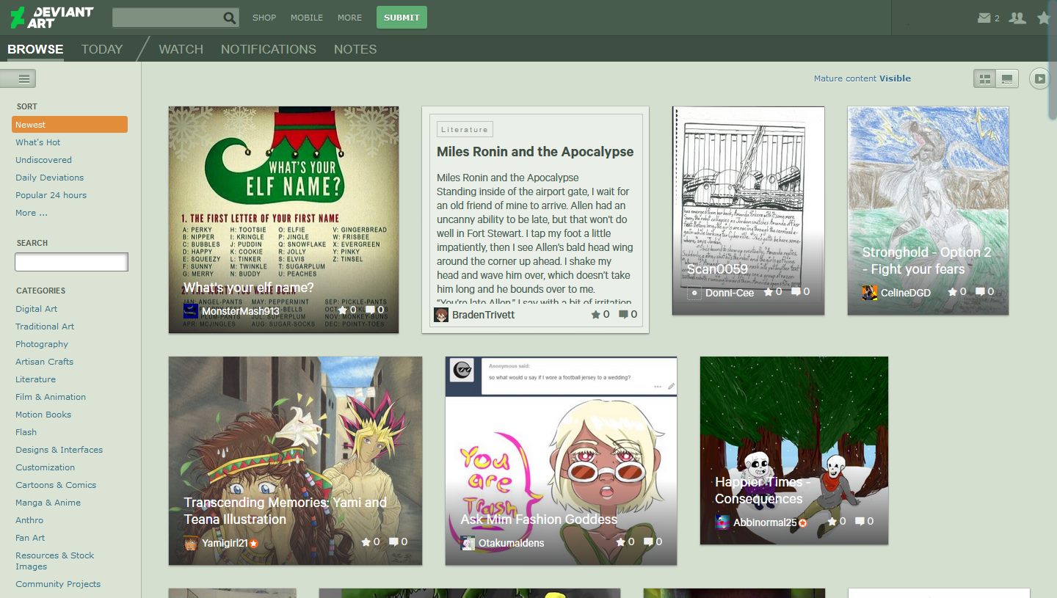Click favourite star on What's your elf name?
The width and height of the screenshot is (1057, 598).
point(342,310)
